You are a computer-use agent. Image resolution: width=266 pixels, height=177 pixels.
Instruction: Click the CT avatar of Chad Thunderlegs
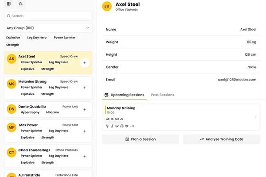[12, 152]
